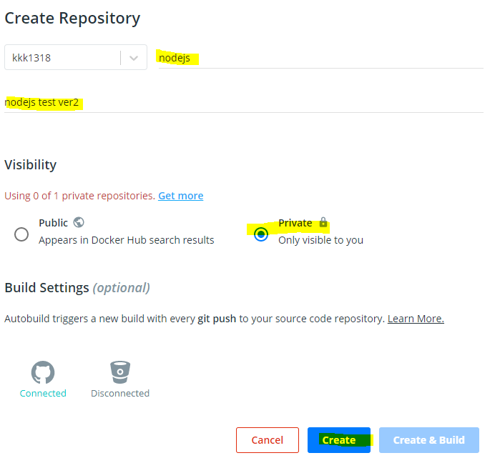This screenshot has height=463, width=500.
Task: Click the Private option label
Action: click(x=295, y=223)
